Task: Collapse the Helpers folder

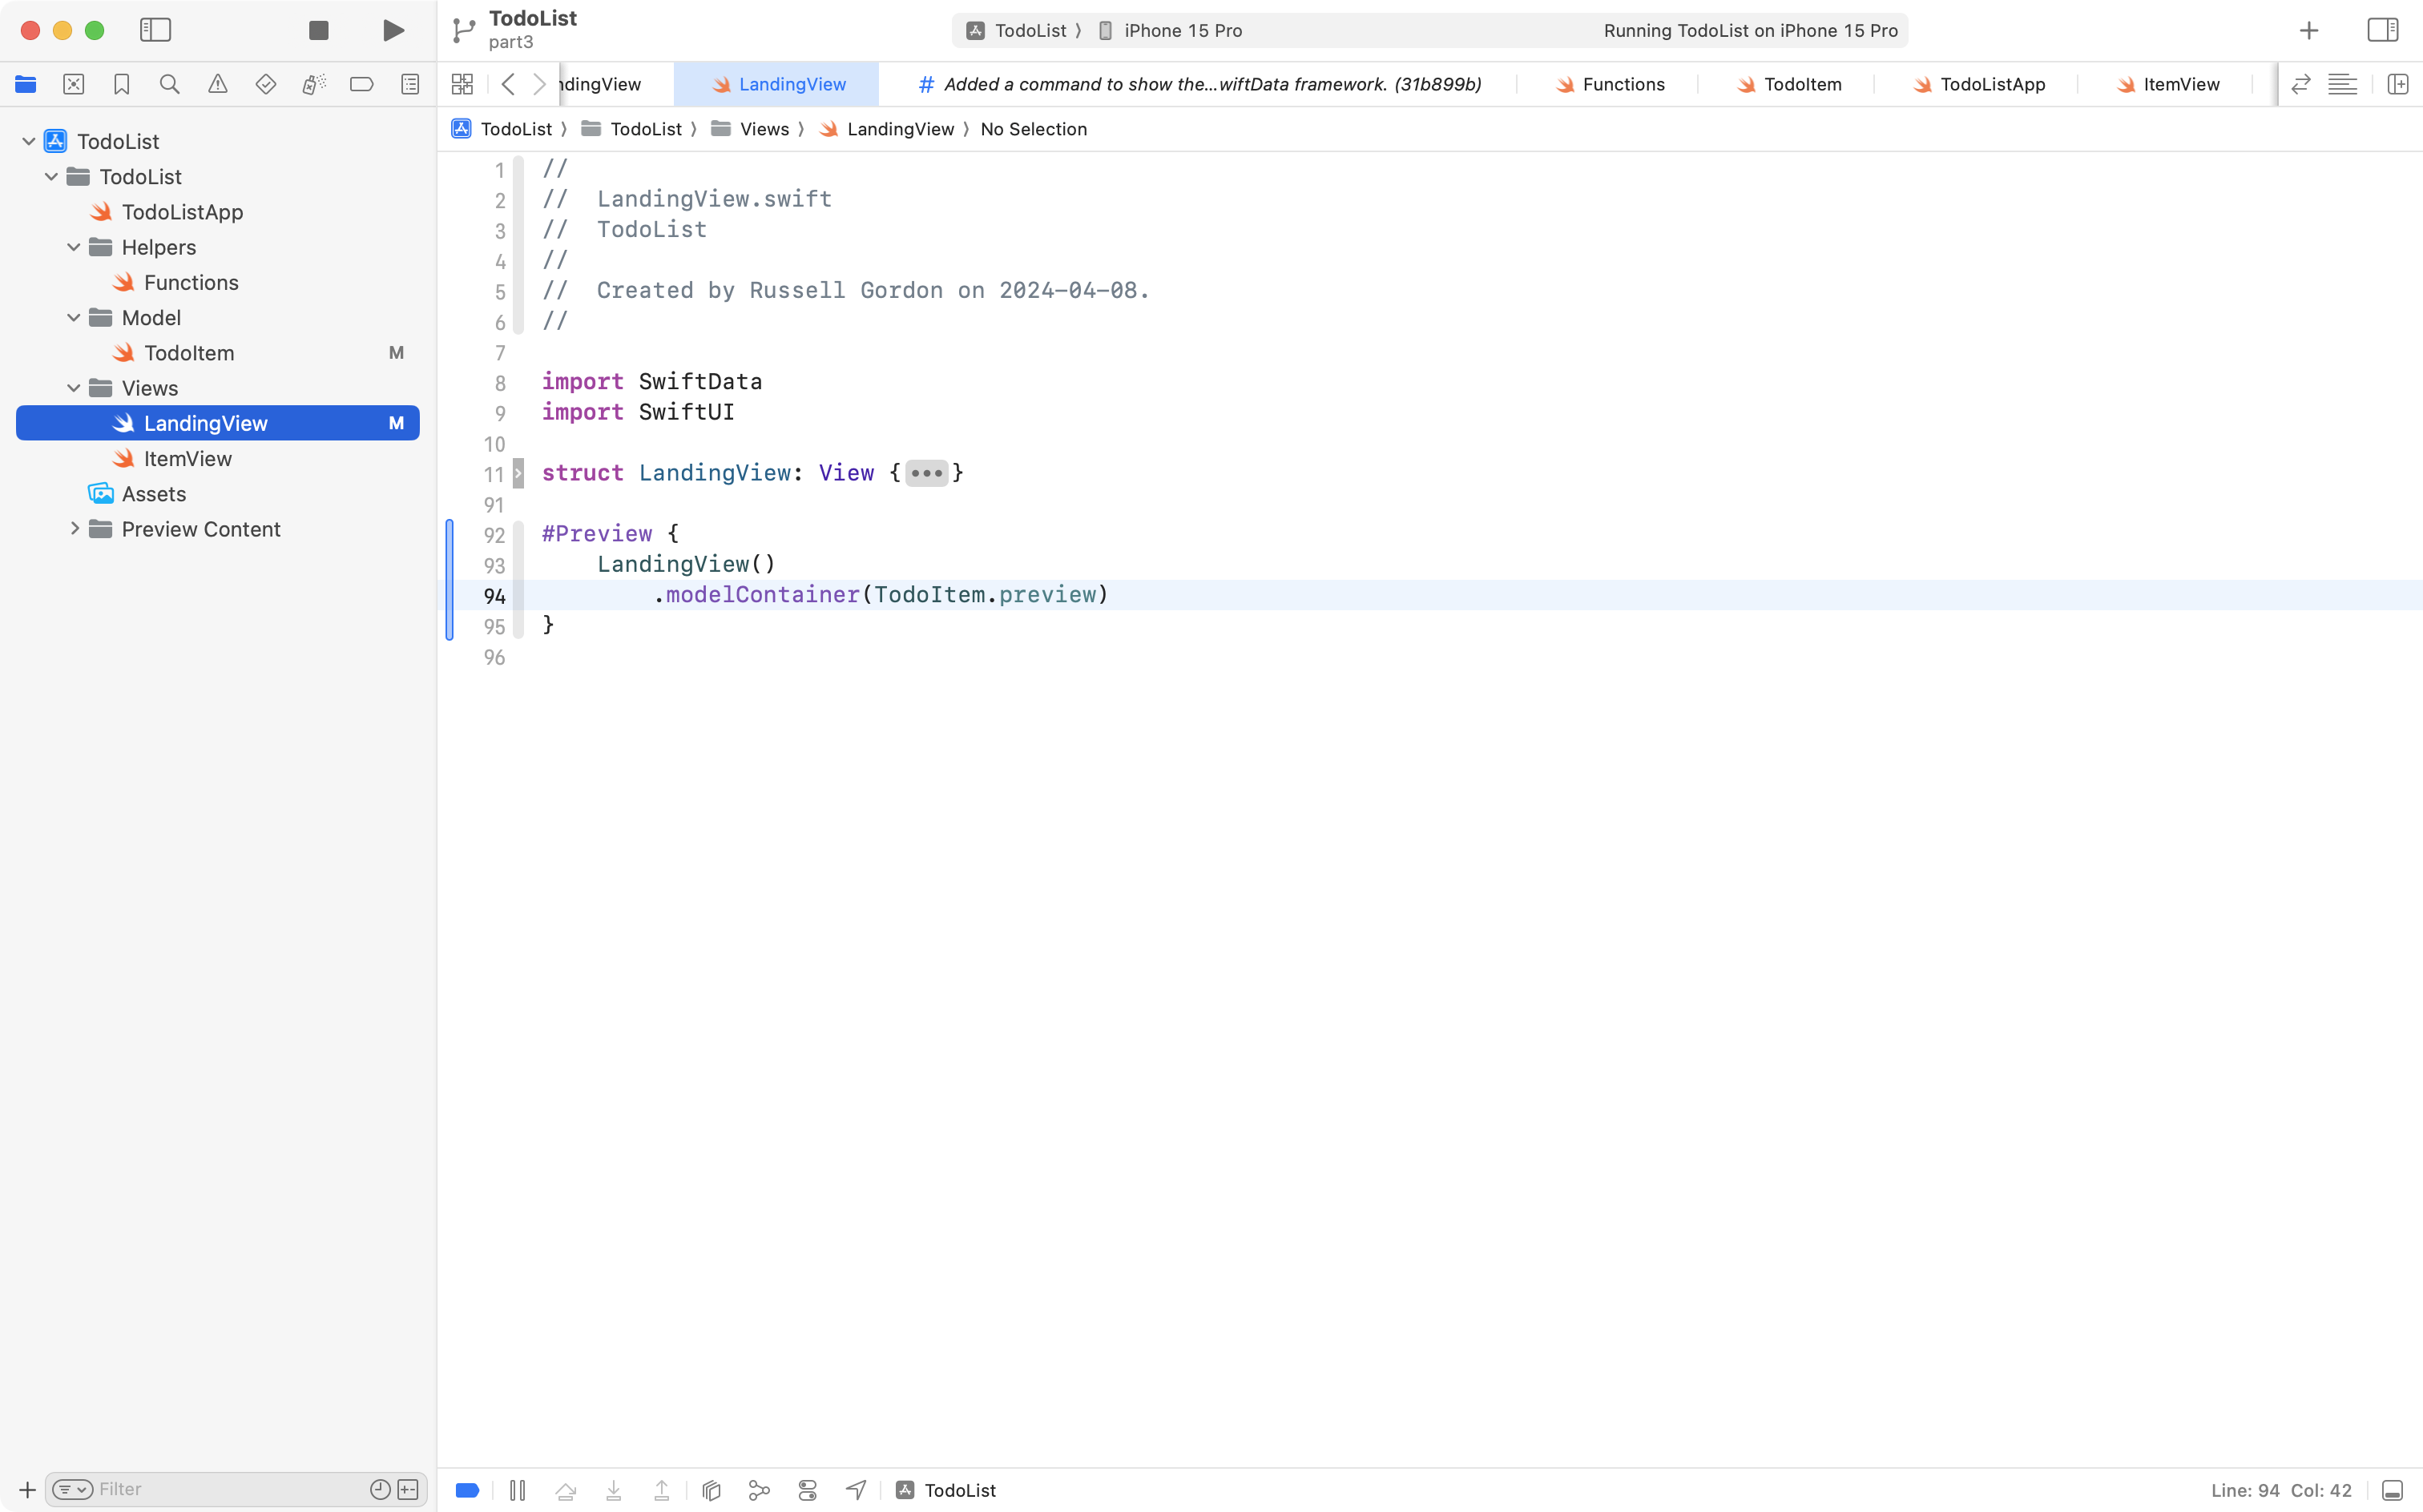Action: pyautogui.click(x=74, y=247)
